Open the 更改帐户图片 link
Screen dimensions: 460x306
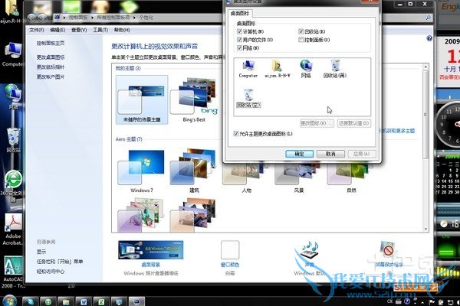tap(51, 76)
